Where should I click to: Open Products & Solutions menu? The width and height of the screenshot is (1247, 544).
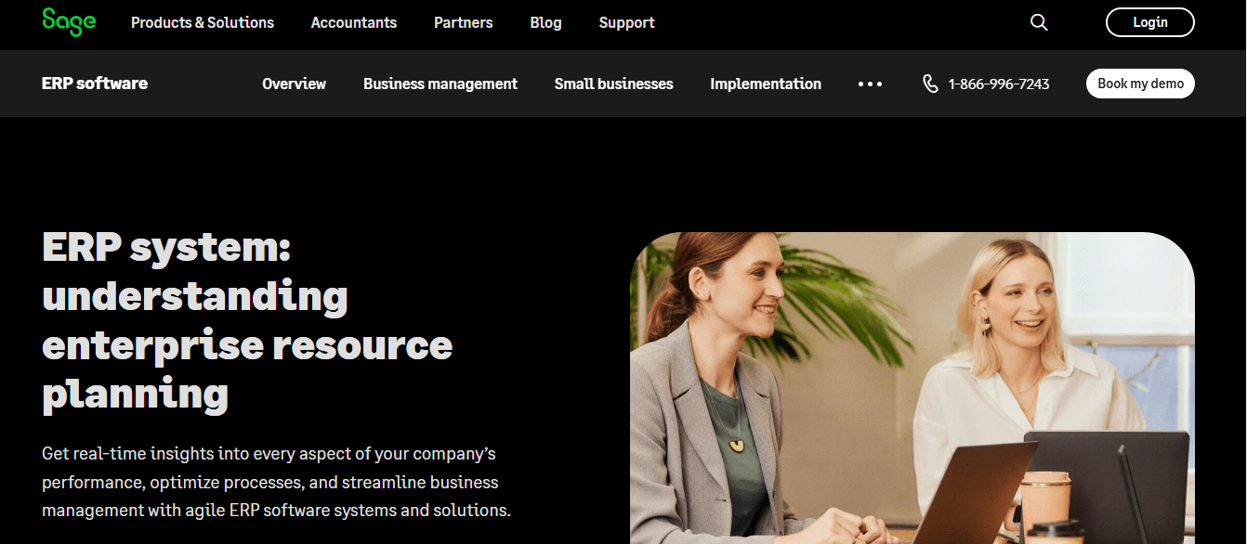[203, 22]
